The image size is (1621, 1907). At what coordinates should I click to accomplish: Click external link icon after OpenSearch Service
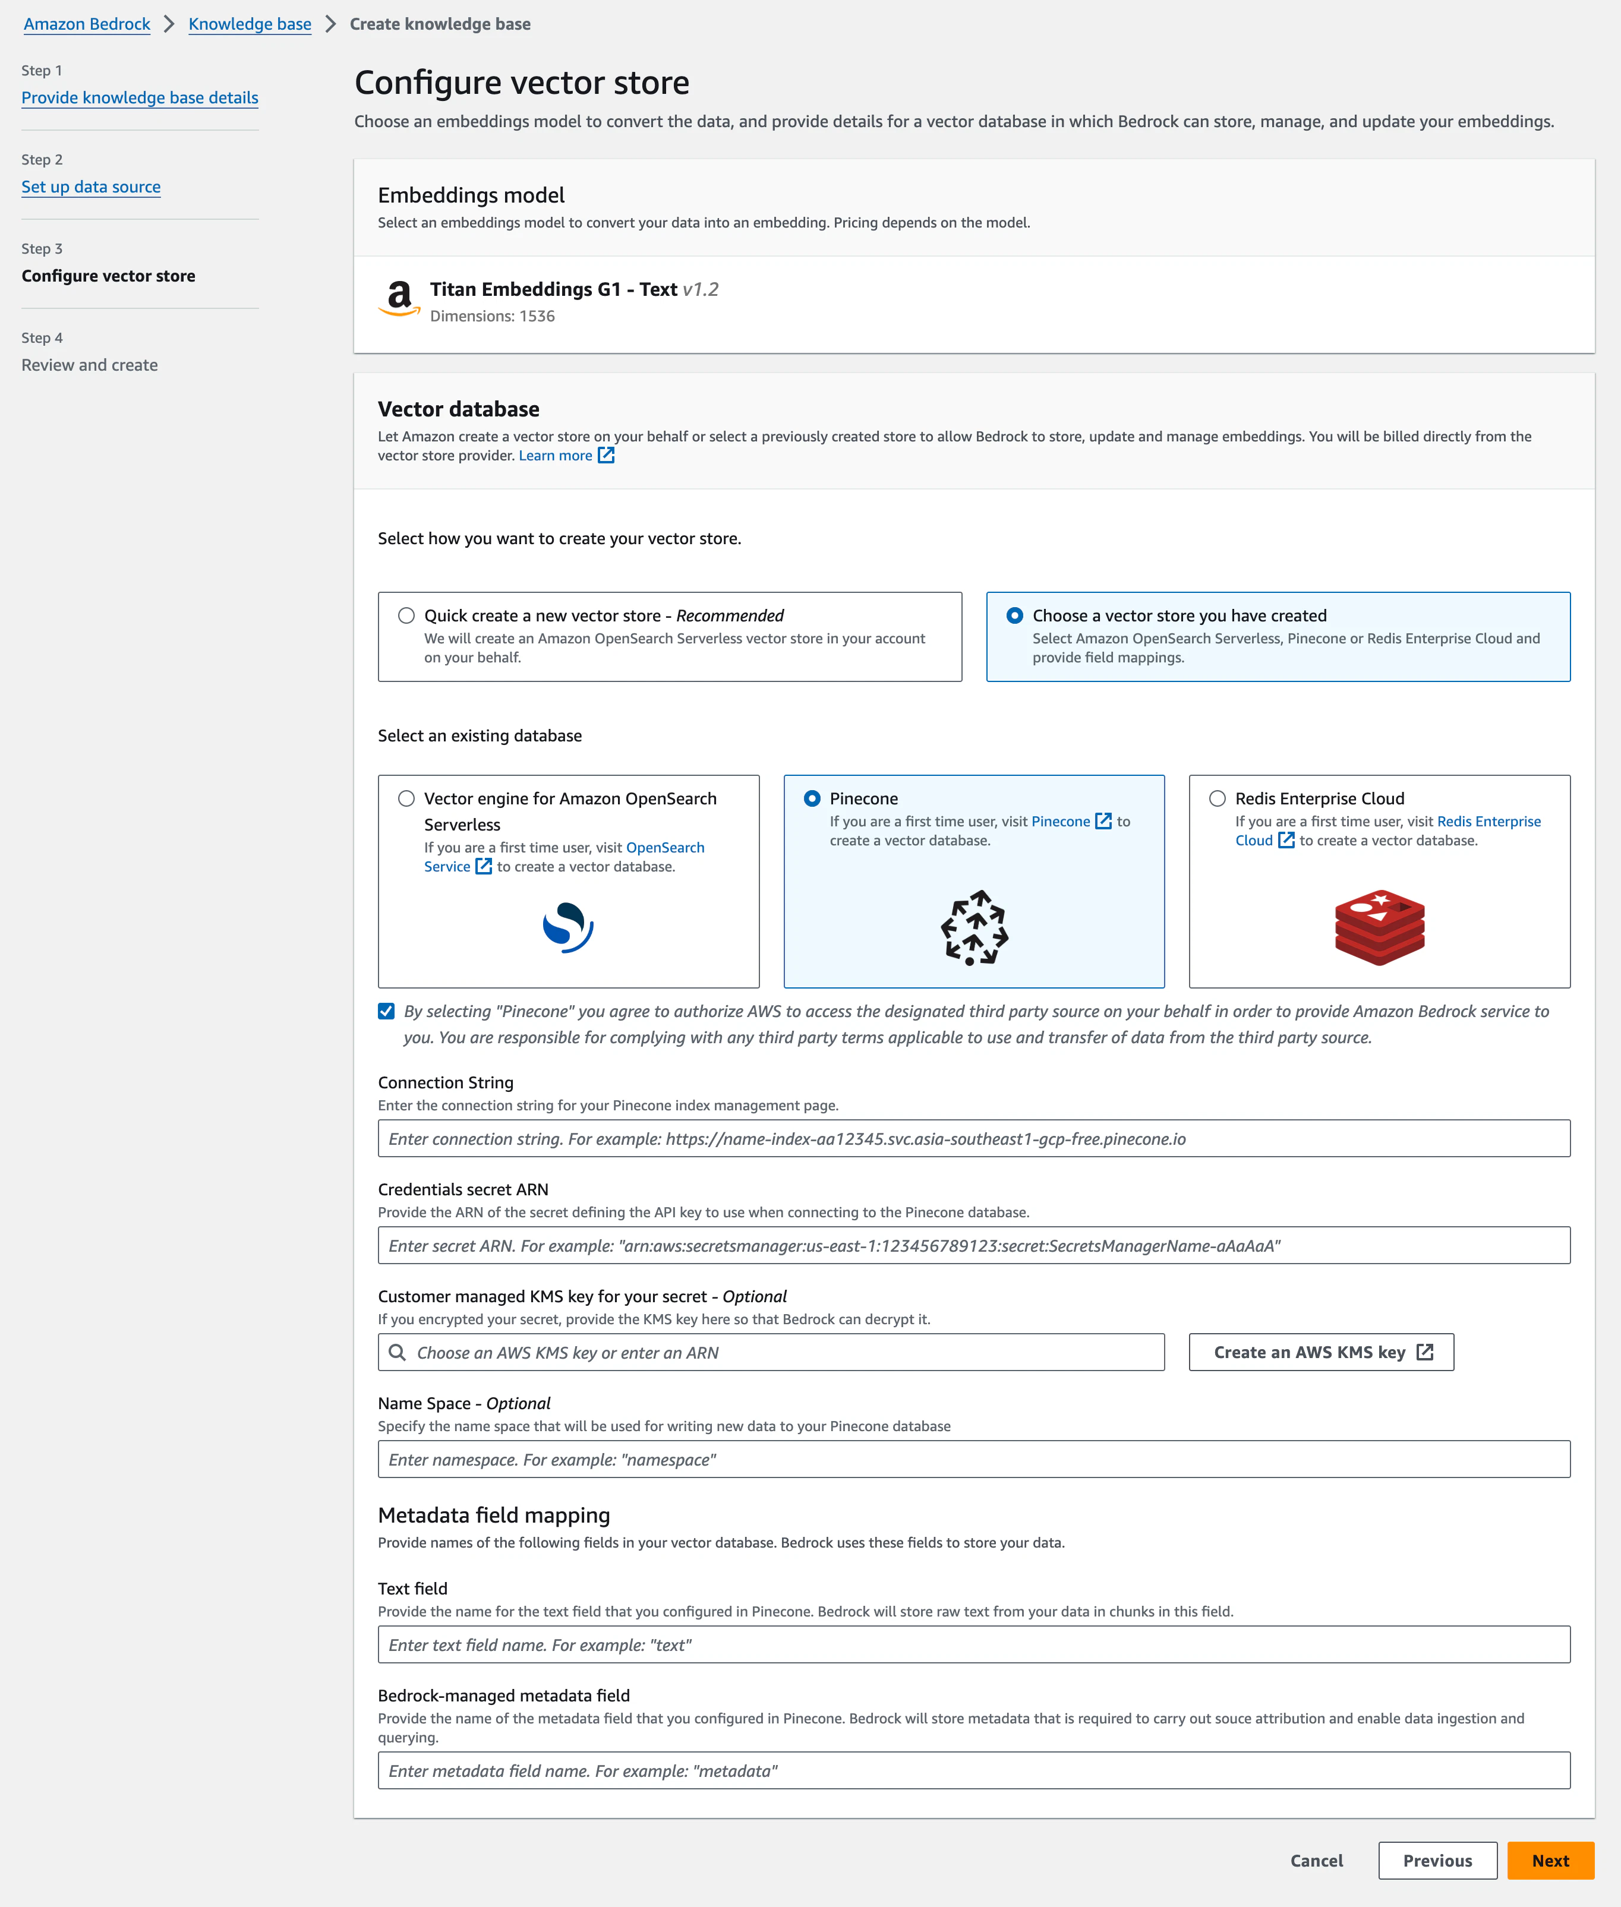click(483, 866)
